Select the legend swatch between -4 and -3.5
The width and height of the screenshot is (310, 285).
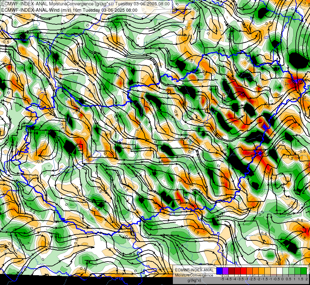tap(237, 271)
